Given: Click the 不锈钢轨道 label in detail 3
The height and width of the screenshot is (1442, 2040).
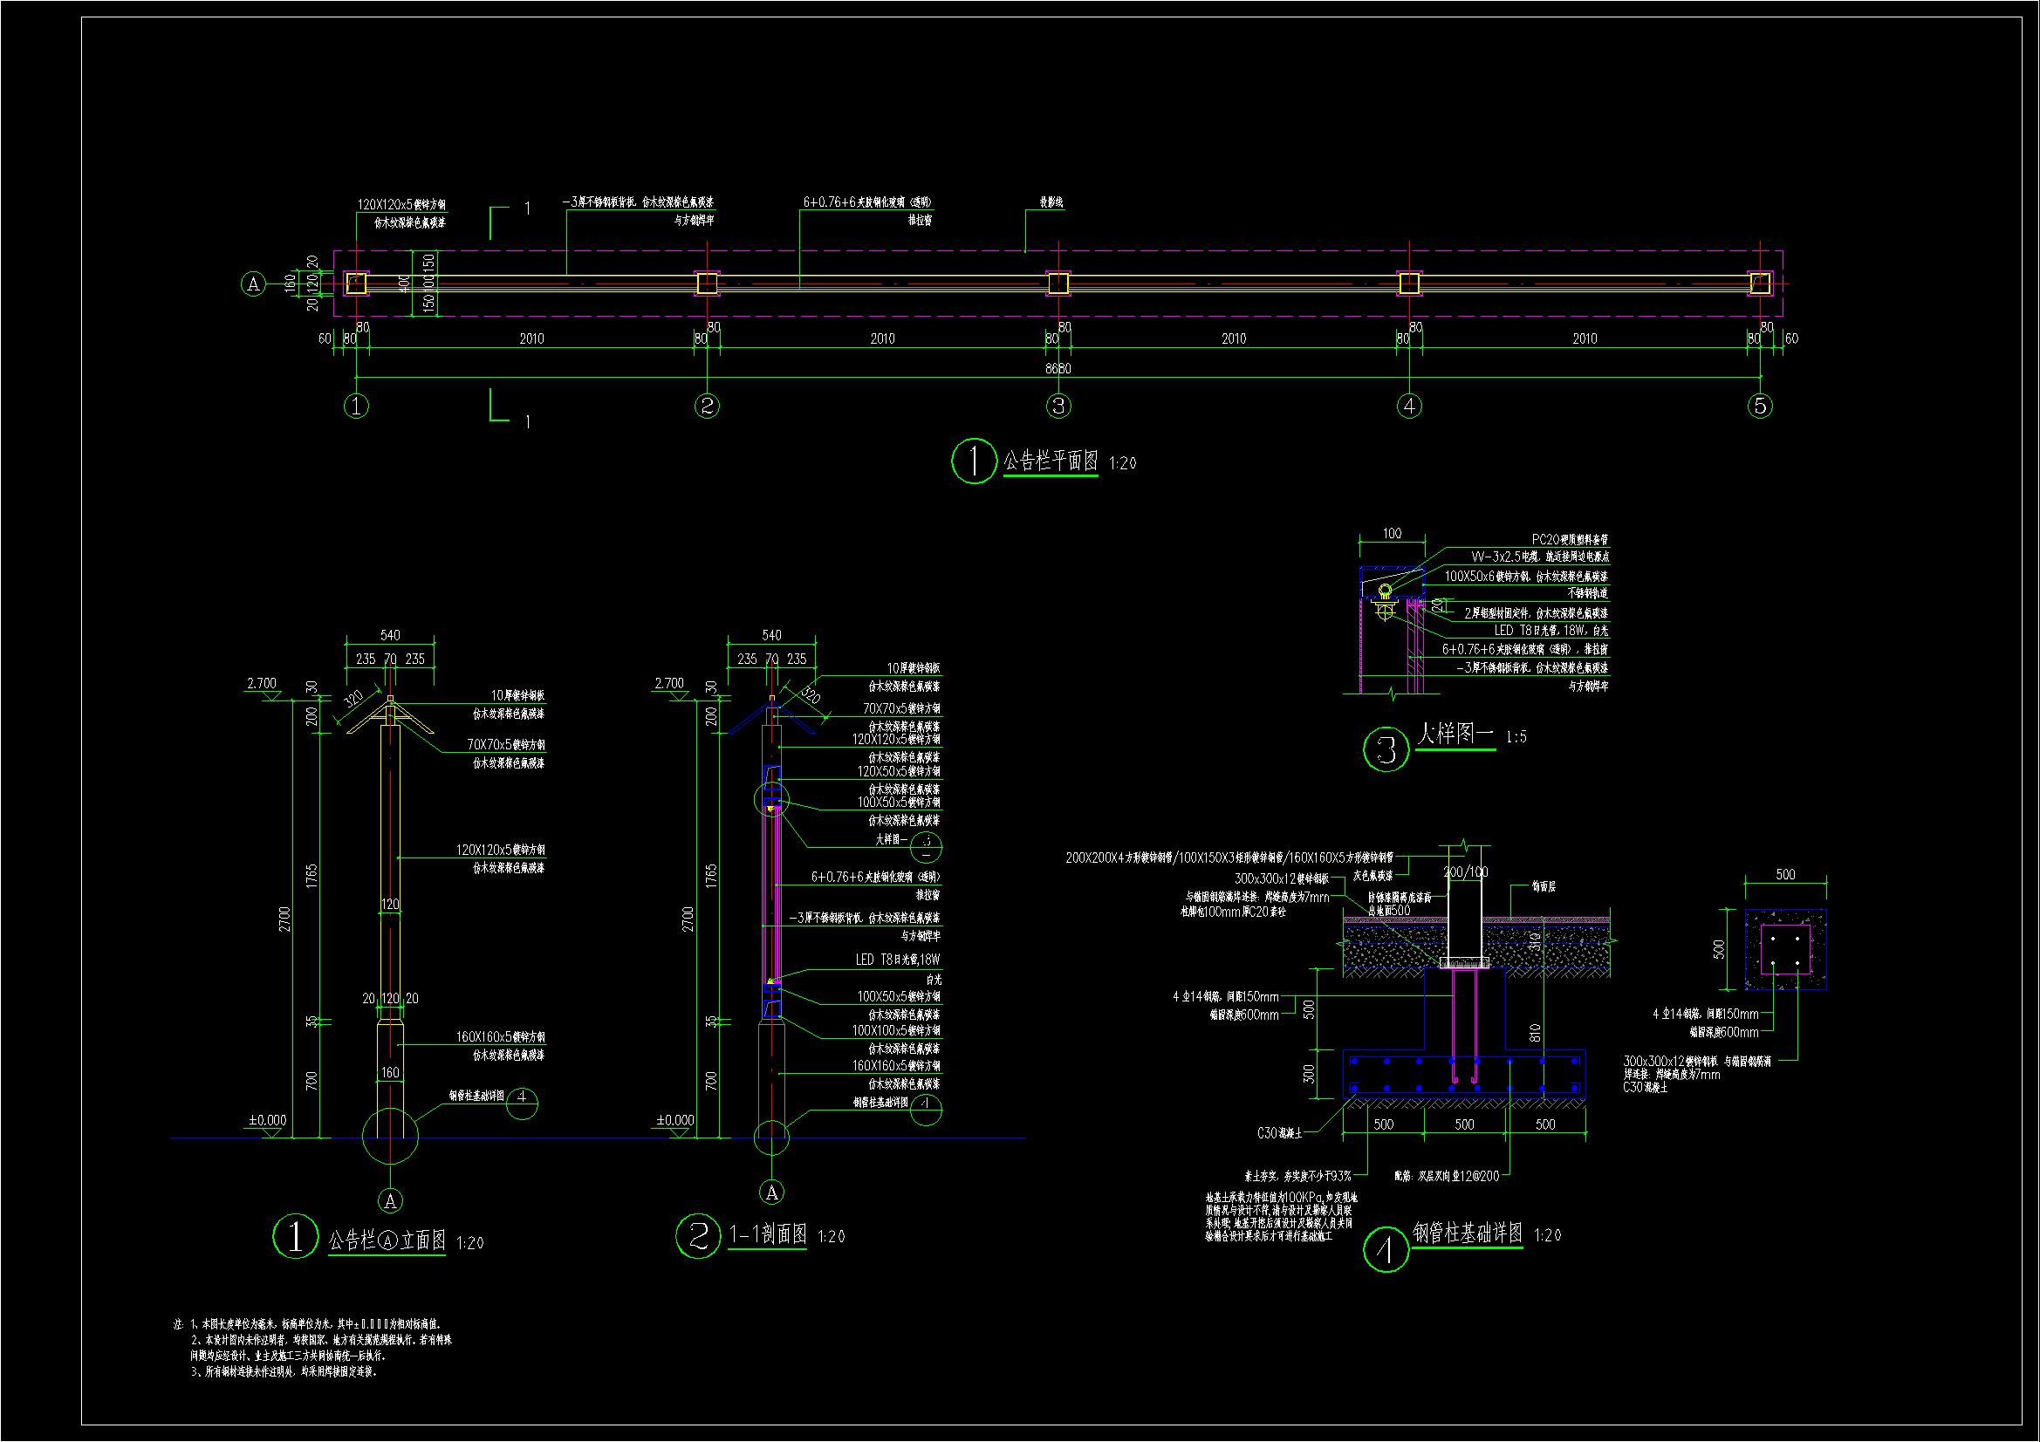Looking at the screenshot, I should (1588, 592).
